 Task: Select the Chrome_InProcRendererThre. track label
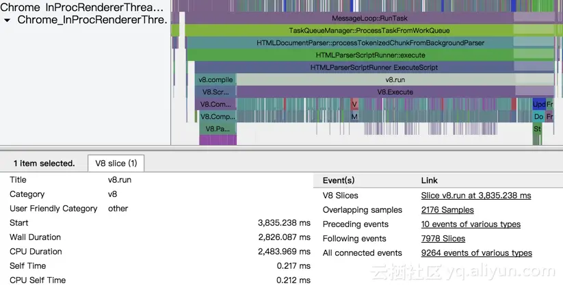(x=92, y=20)
